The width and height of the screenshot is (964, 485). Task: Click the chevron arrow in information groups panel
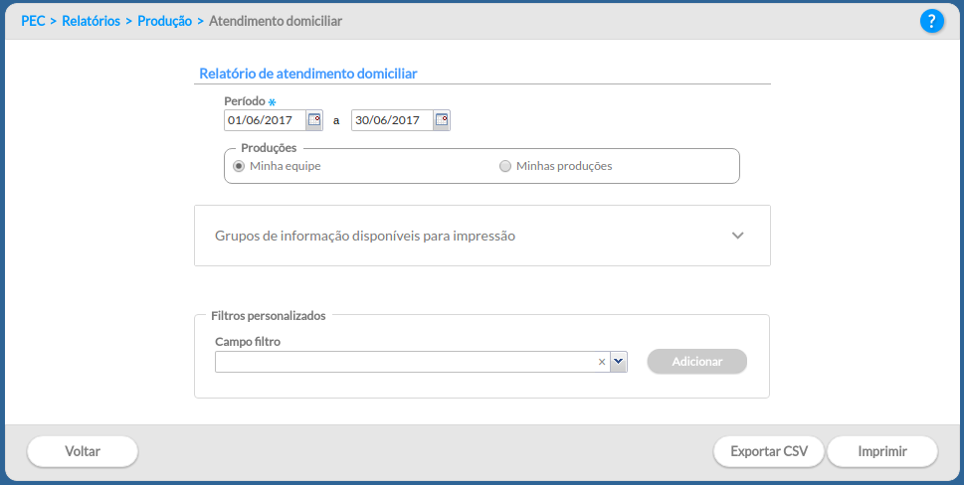738,236
